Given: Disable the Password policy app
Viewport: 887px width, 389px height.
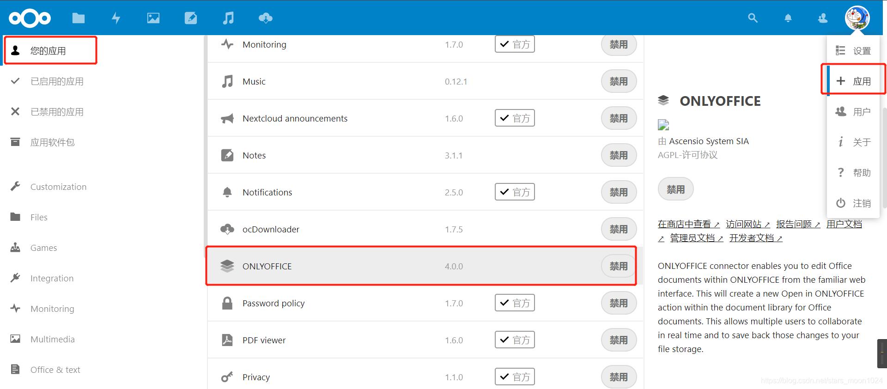Looking at the screenshot, I should click(x=619, y=303).
